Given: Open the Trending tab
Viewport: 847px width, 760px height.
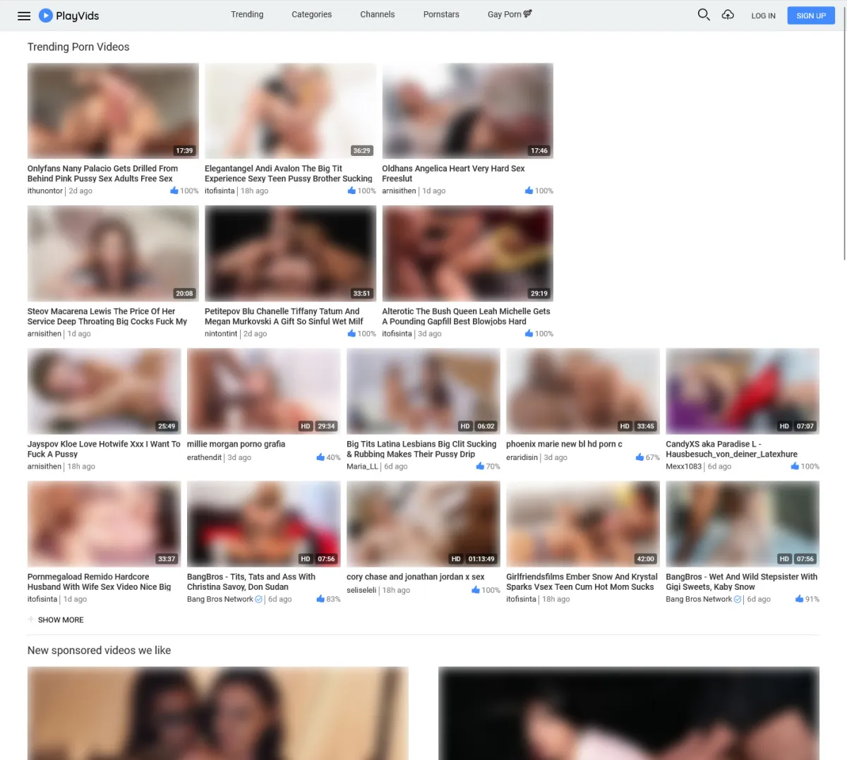Looking at the screenshot, I should [247, 14].
